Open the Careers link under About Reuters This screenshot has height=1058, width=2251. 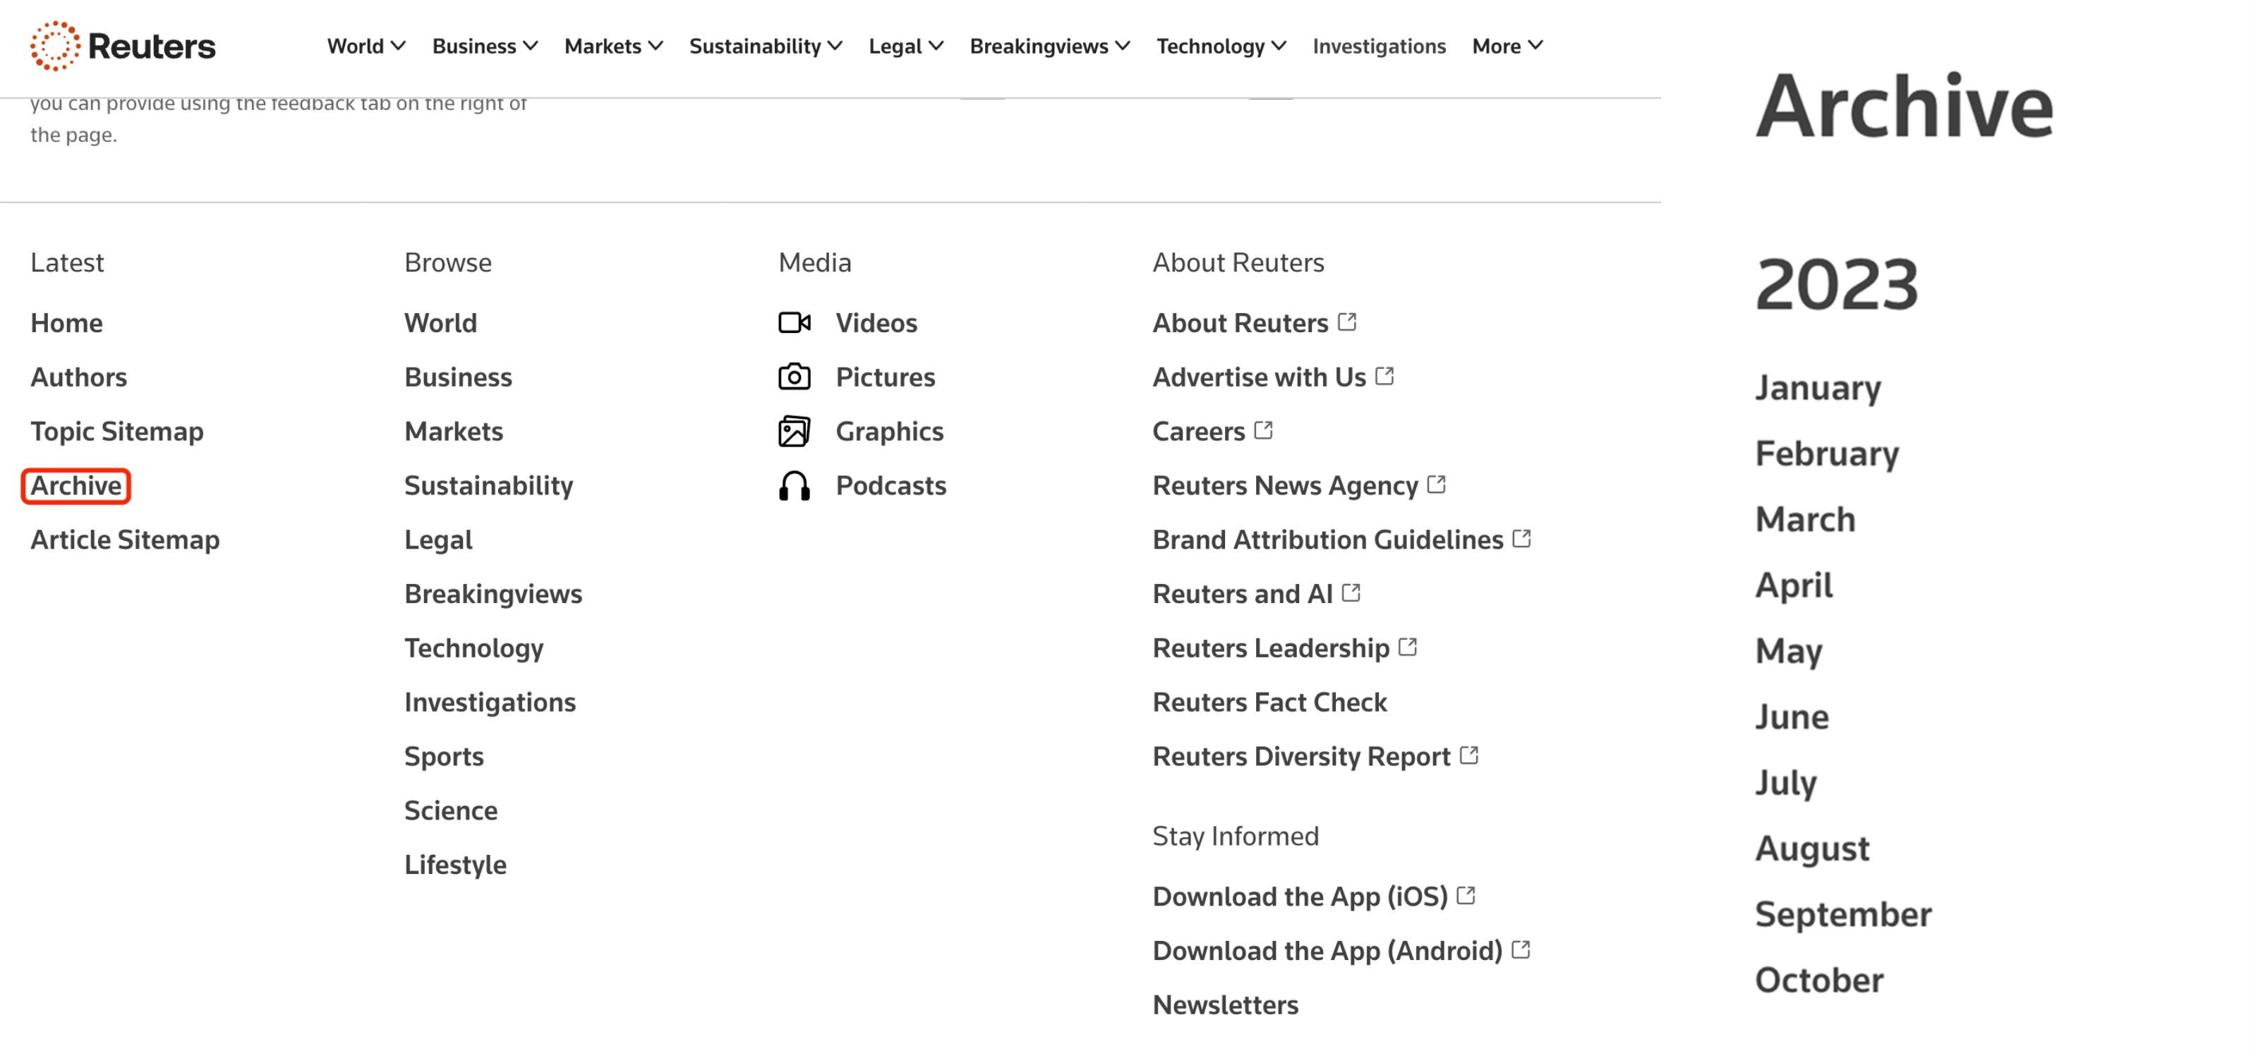coord(1198,431)
